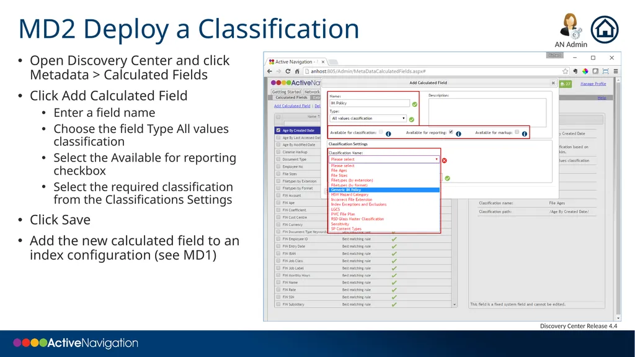Click the green 27 notifications badge
The image size is (635, 357).
tap(566, 84)
